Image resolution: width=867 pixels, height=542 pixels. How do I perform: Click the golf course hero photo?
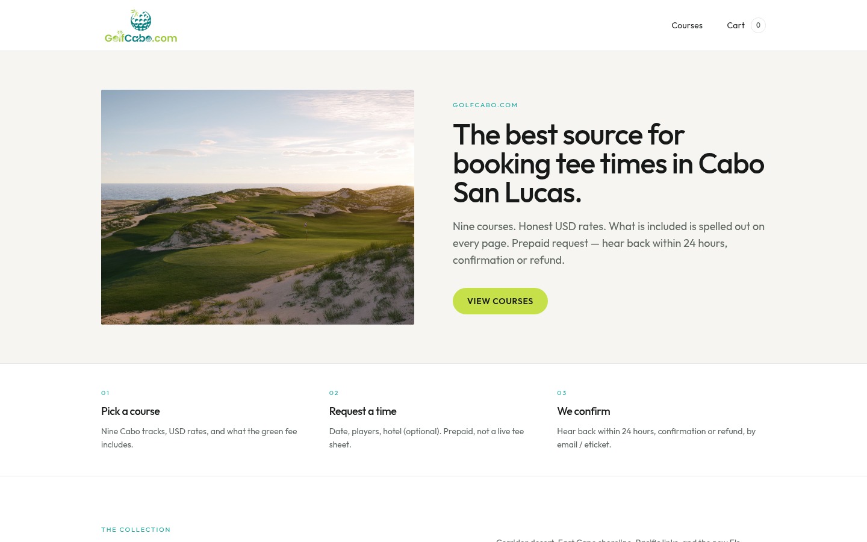click(258, 207)
